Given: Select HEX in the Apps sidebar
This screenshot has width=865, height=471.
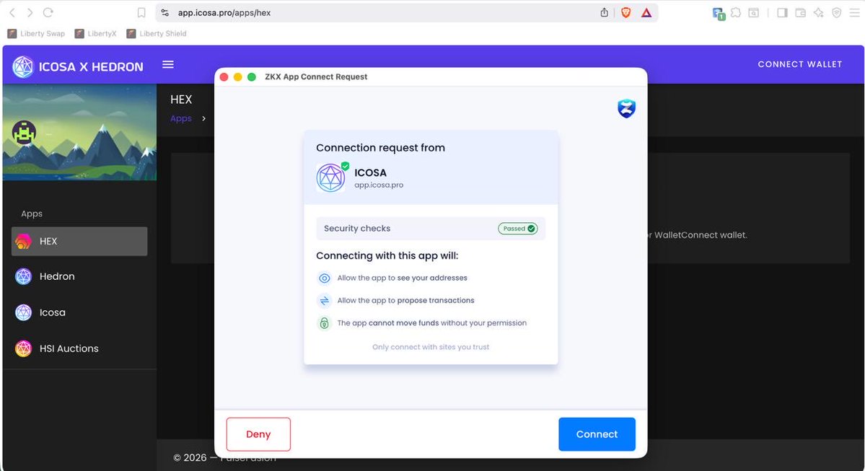Looking at the screenshot, I should tap(79, 241).
